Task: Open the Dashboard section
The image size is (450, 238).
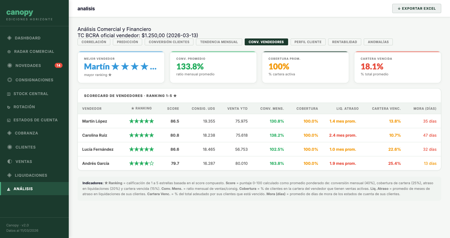Action: pos(34,38)
